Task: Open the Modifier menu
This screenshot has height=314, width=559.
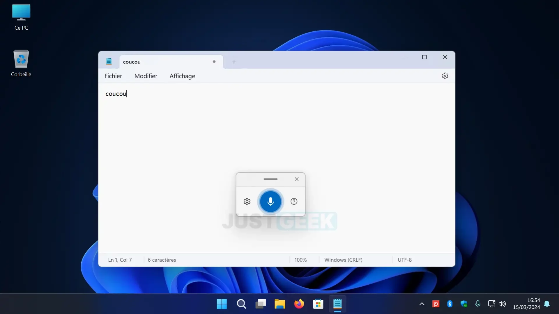Action: (x=146, y=76)
